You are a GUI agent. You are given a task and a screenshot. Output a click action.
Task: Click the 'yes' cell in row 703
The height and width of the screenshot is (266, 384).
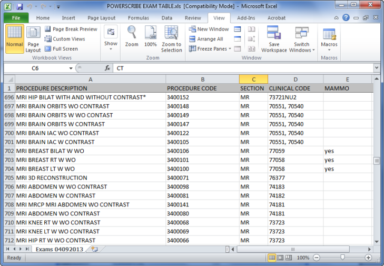pyautogui.click(x=348, y=160)
